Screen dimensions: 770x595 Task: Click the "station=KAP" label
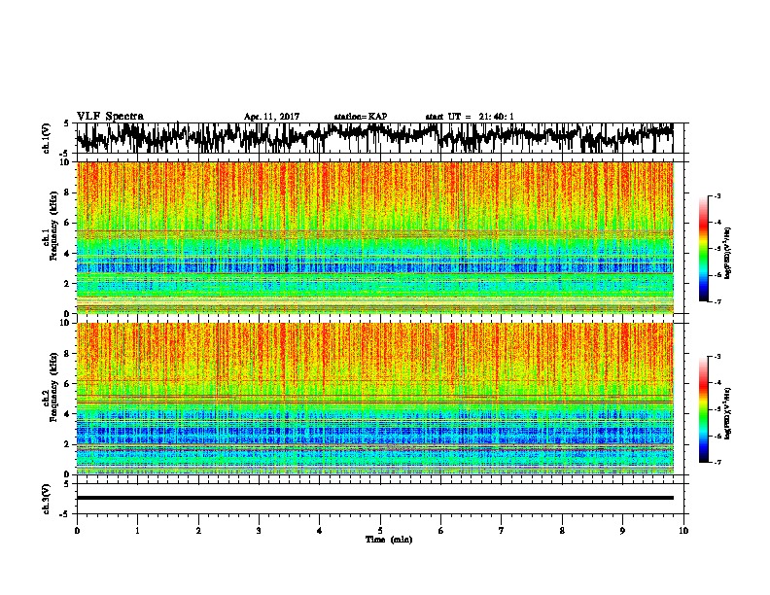[x=361, y=117]
